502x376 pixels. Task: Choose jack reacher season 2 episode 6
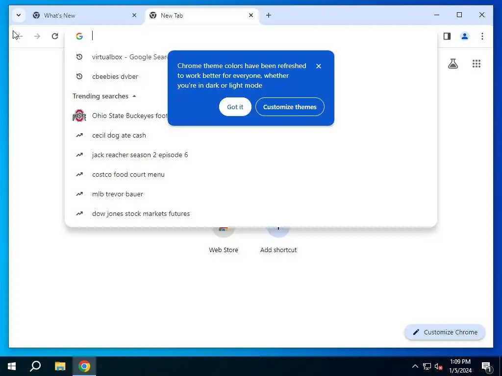click(x=251, y=155)
